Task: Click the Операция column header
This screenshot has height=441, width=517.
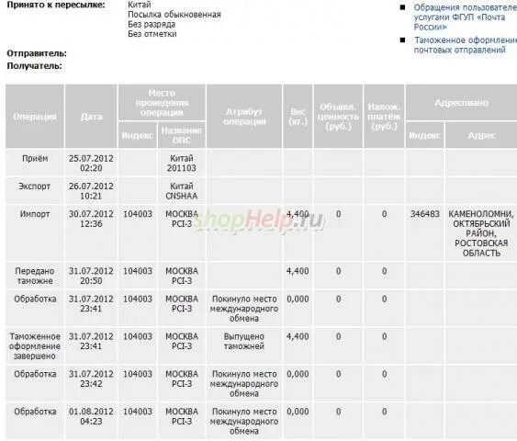Action: pyautogui.click(x=35, y=117)
